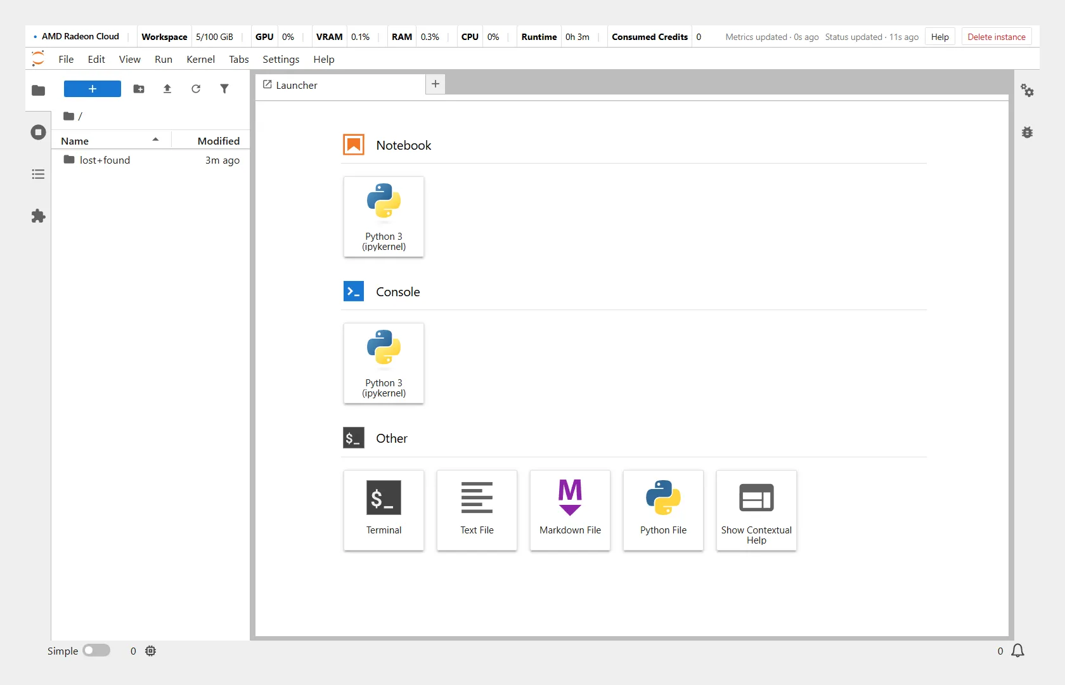
Task: Launch Python 3 notebook under Notebook
Action: tap(384, 217)
